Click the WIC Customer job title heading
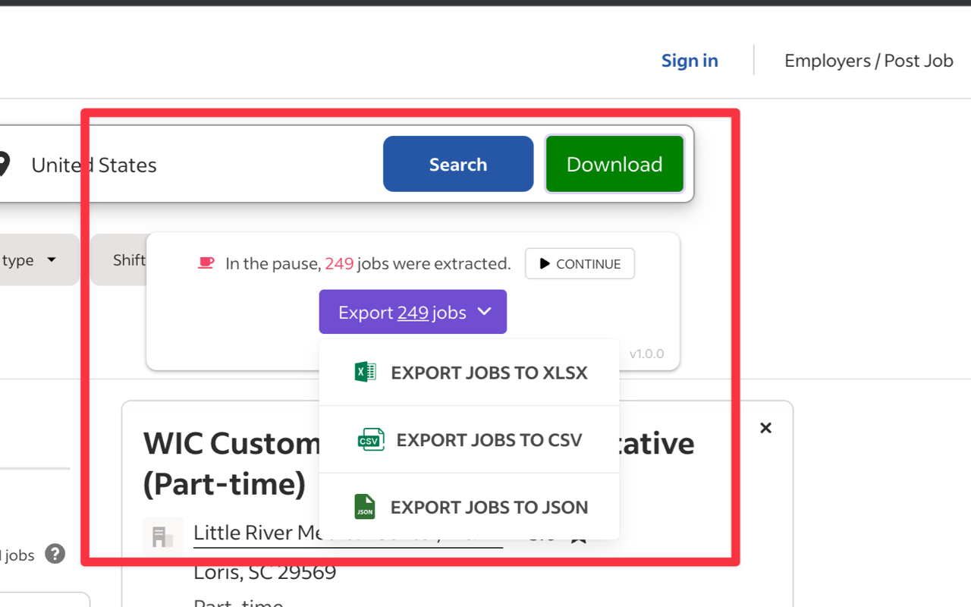Viewport: 971px width, 607px height. (x=419, y=464)
